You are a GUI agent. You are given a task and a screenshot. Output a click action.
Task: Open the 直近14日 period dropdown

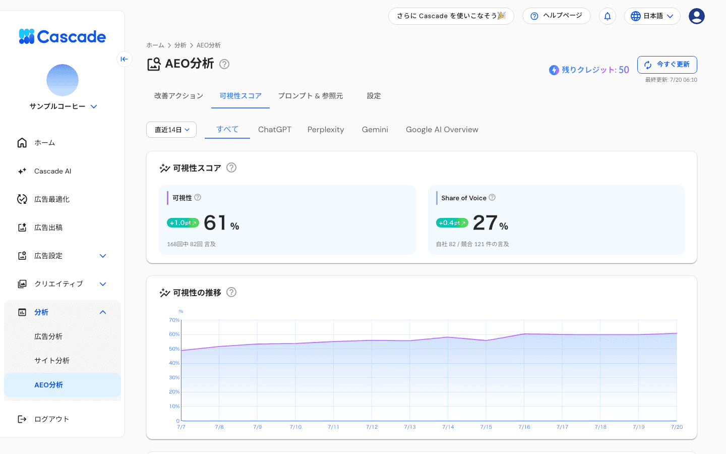[171, 130]
